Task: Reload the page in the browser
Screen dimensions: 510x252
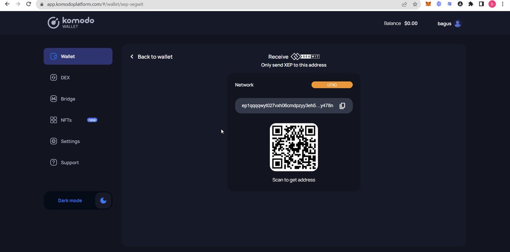Action: pos(28,4)
